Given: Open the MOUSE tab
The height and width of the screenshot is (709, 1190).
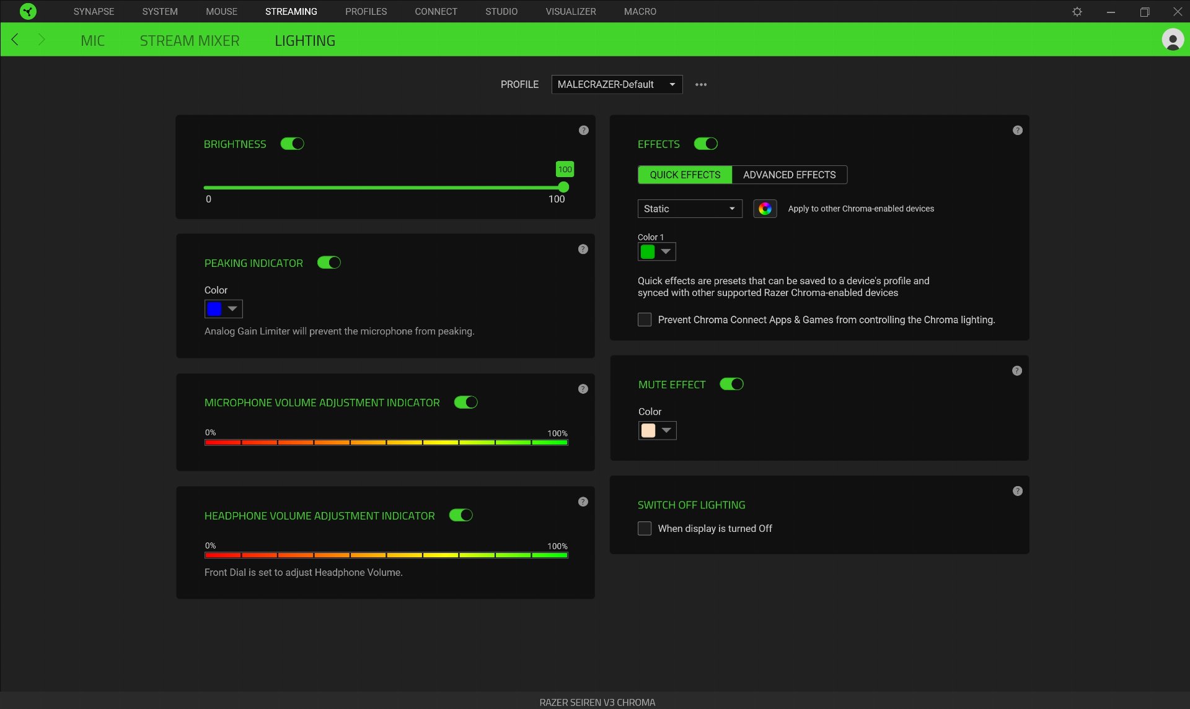Looking at the screenshot, I should (x=221, y=11).
